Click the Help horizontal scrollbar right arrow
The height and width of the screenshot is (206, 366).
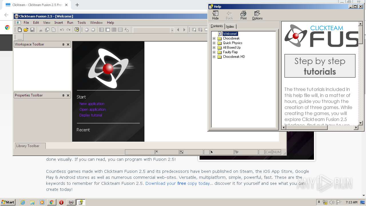(356, 128)
